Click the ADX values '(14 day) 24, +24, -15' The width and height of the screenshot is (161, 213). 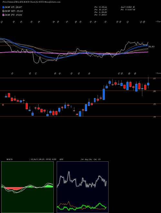coord(90,159)
